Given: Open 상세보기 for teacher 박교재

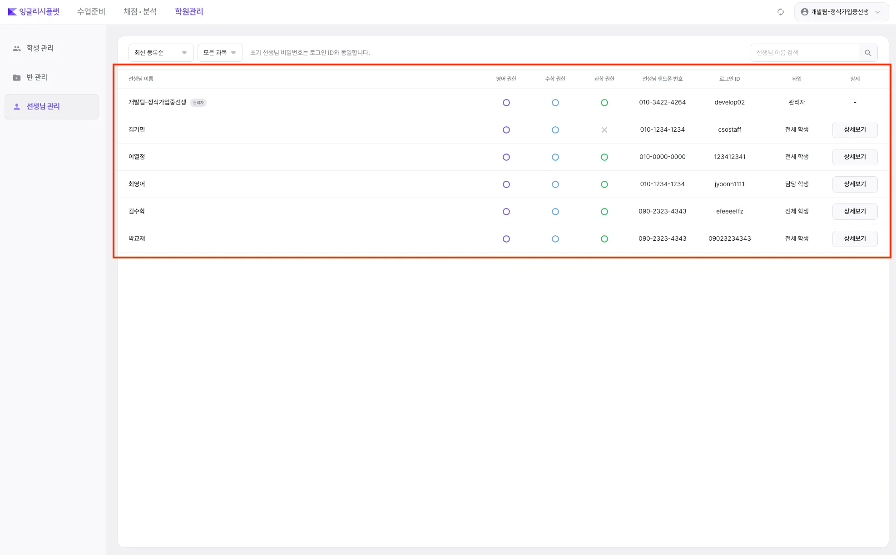Looking at the screenshot, I should [x=854, y=239].
